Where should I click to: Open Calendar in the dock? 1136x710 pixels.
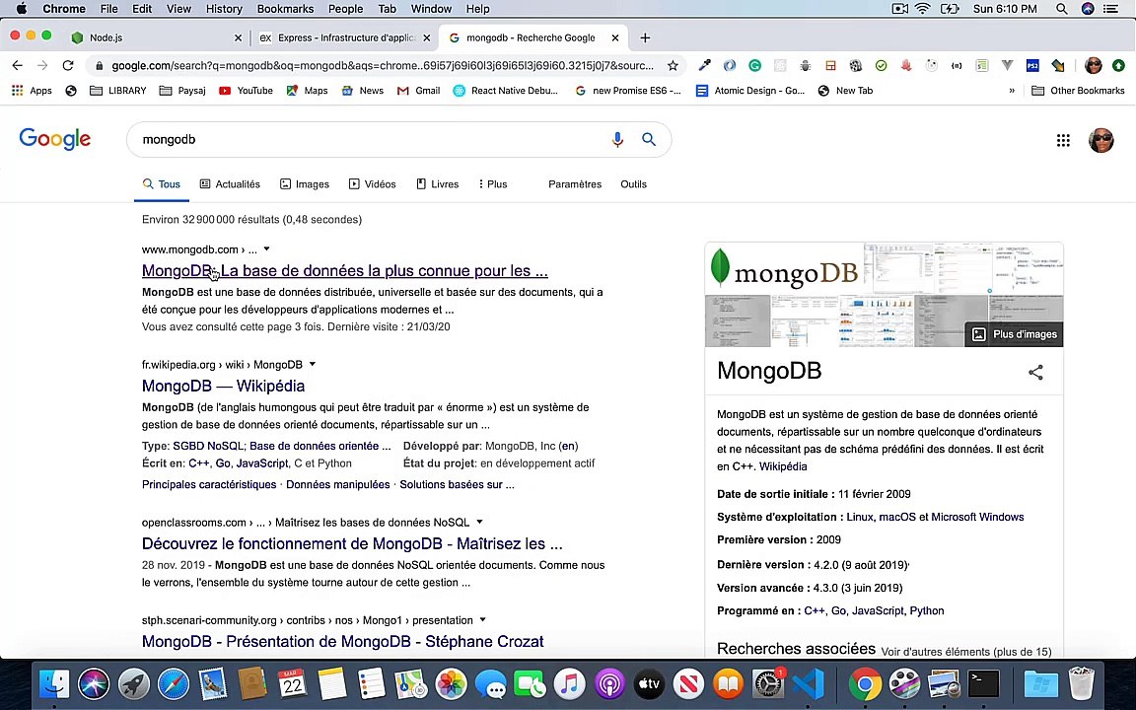(x=292, y=683)
